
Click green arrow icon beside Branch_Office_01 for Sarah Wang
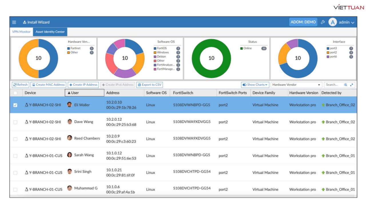click(x=323, y=156)
